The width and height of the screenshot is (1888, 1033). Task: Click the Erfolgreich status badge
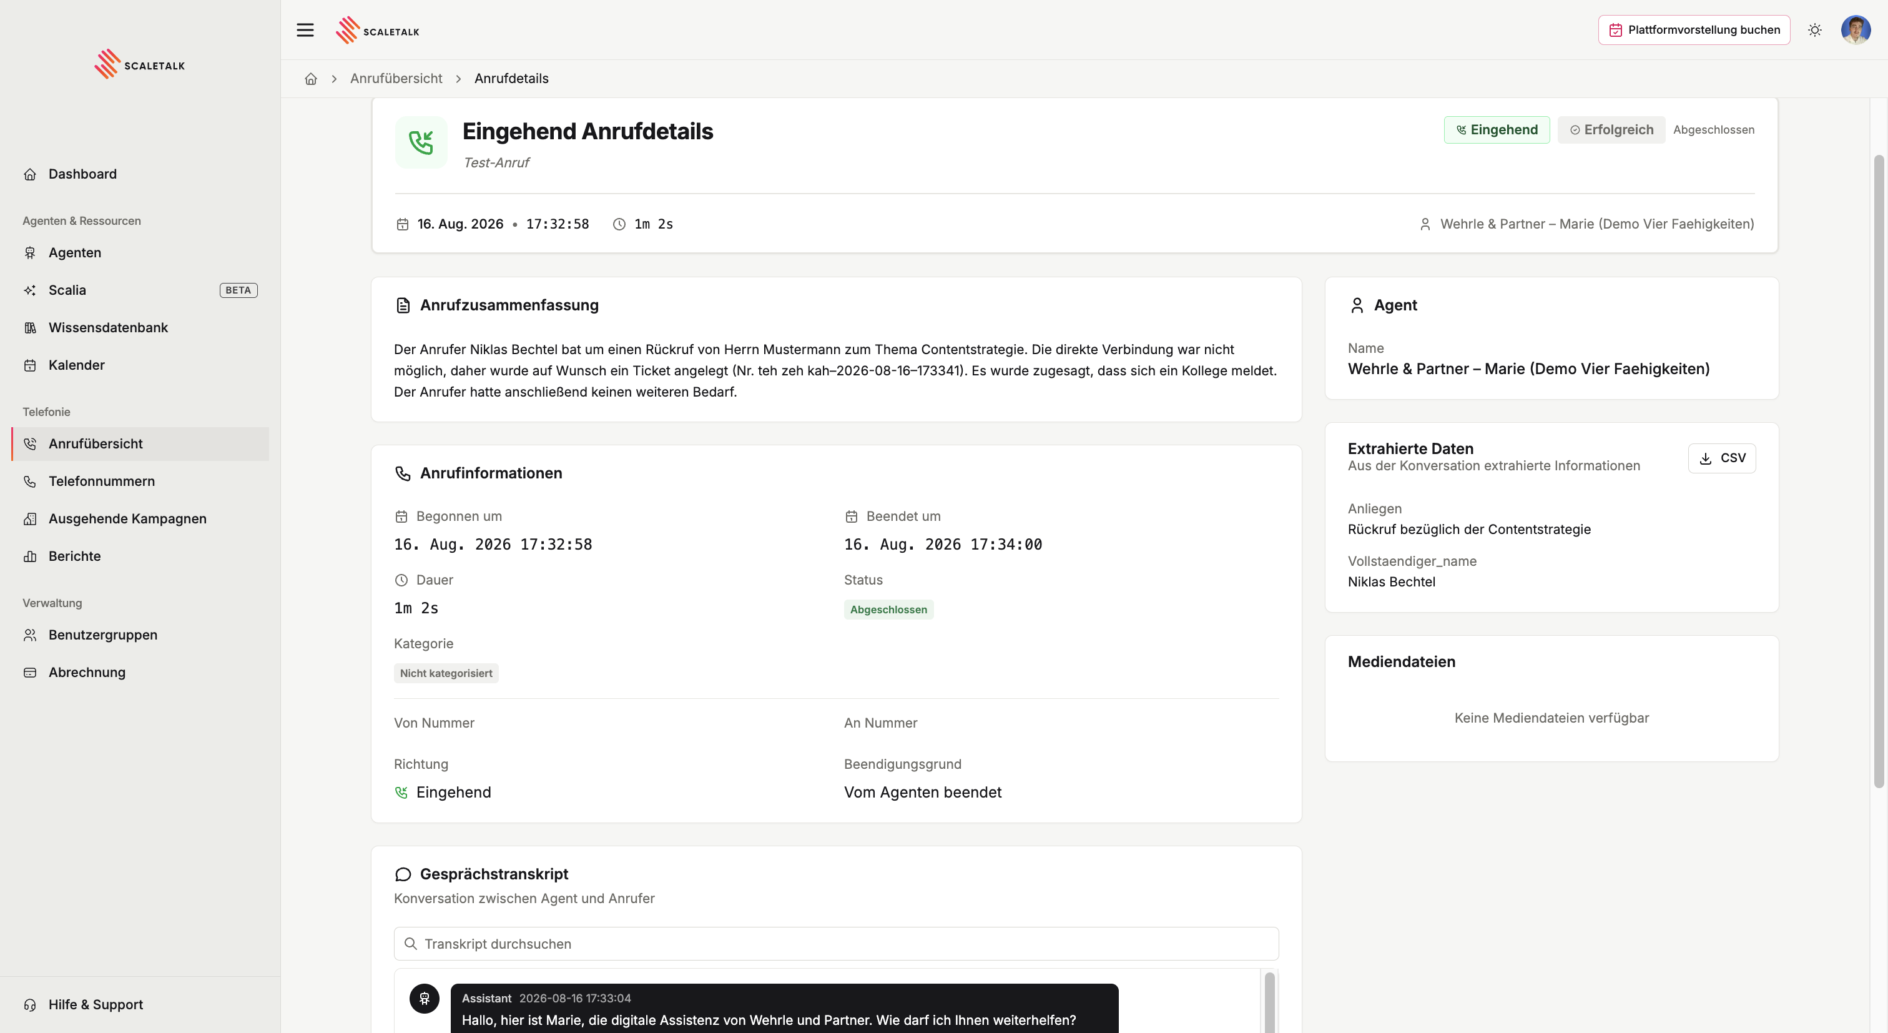[x=1611, y=130]
